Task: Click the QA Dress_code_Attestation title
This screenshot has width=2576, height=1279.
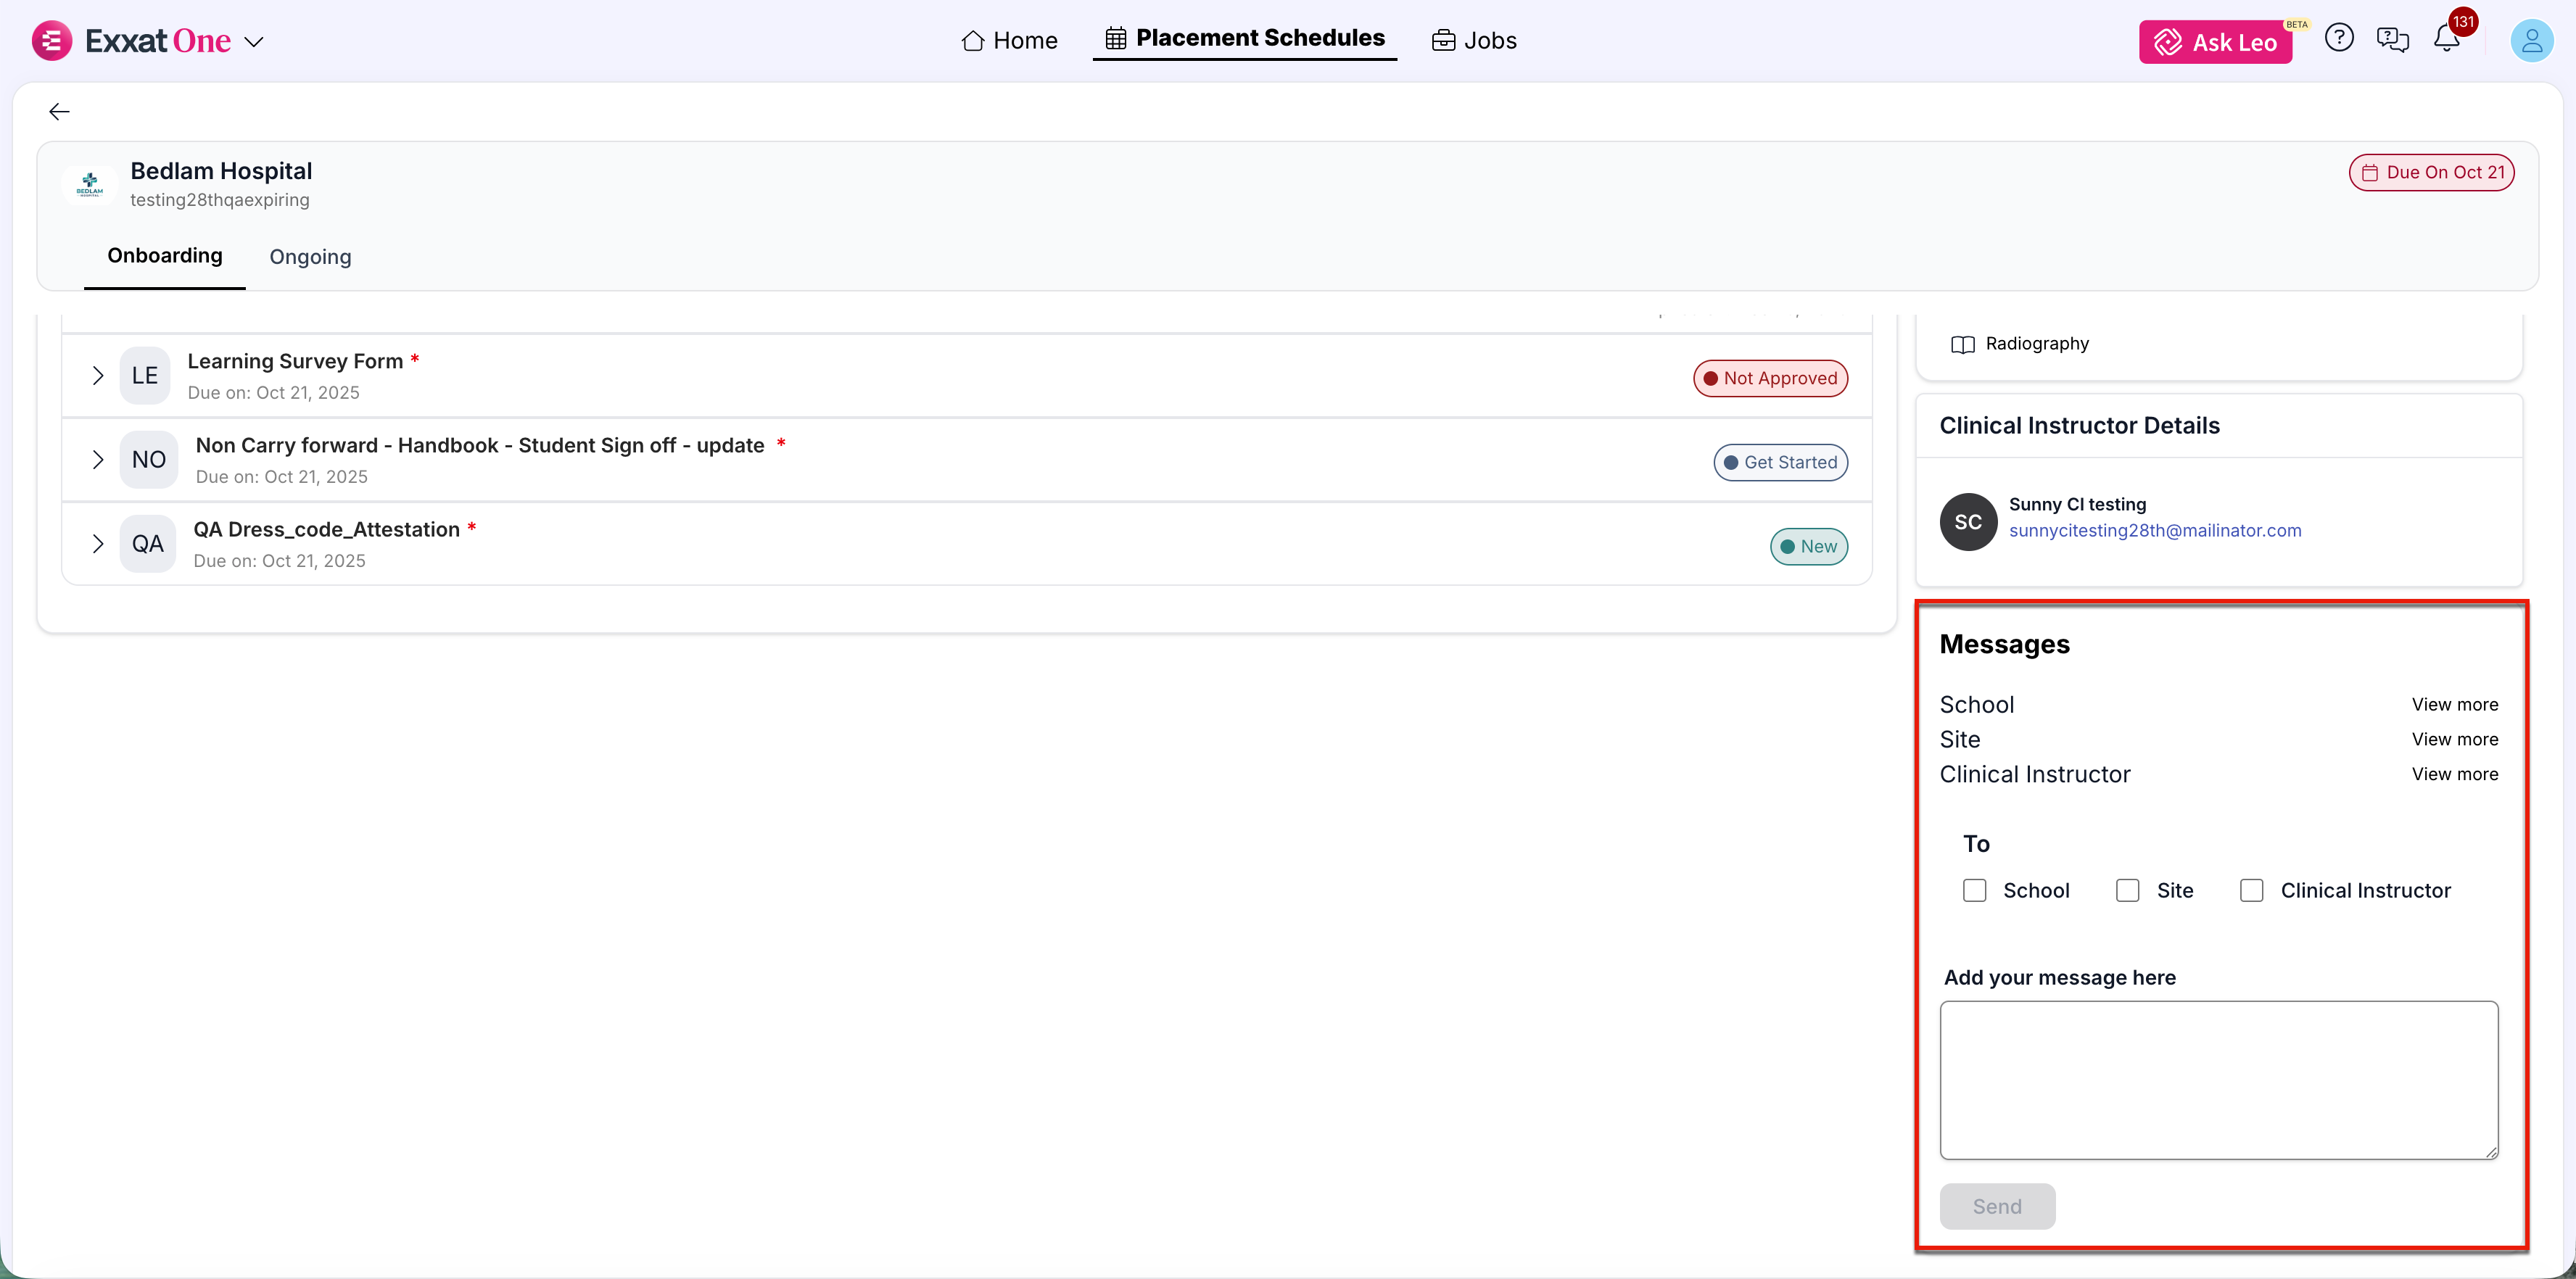Action: coord(326,529)
